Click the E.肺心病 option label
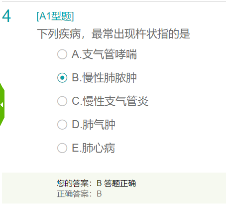 point(94,148)
